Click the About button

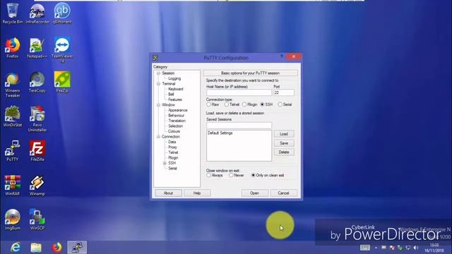(x=168, y=193)
